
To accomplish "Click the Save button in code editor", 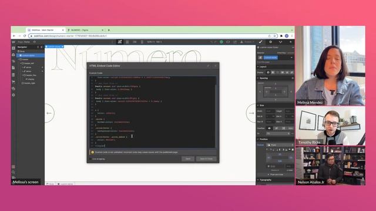I will (x=188, y=159).
